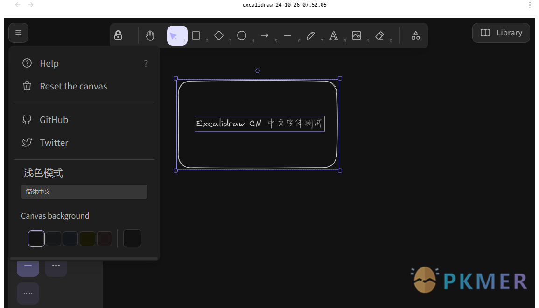
Task: Pick the dark brown canvas background swatch
Action: 105,239
